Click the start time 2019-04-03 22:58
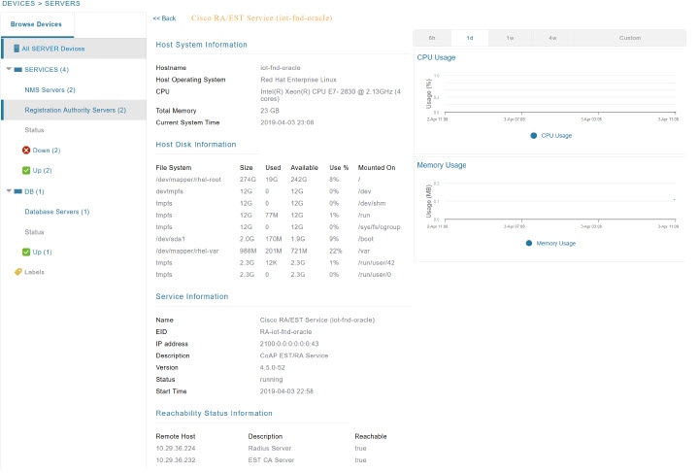The height and width of the screenshot is (473, 699). [286, 391]
